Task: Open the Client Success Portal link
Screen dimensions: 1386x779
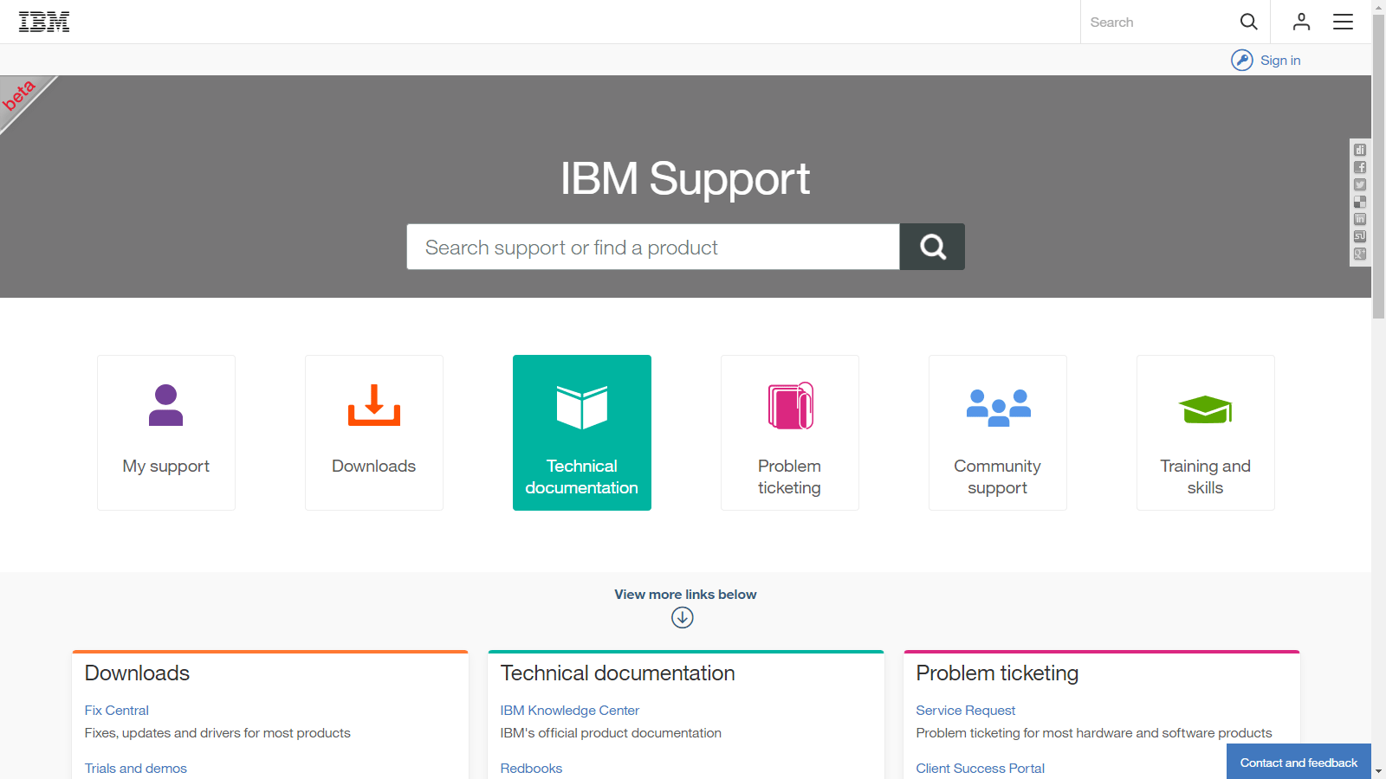Action: tap(981, 769)
